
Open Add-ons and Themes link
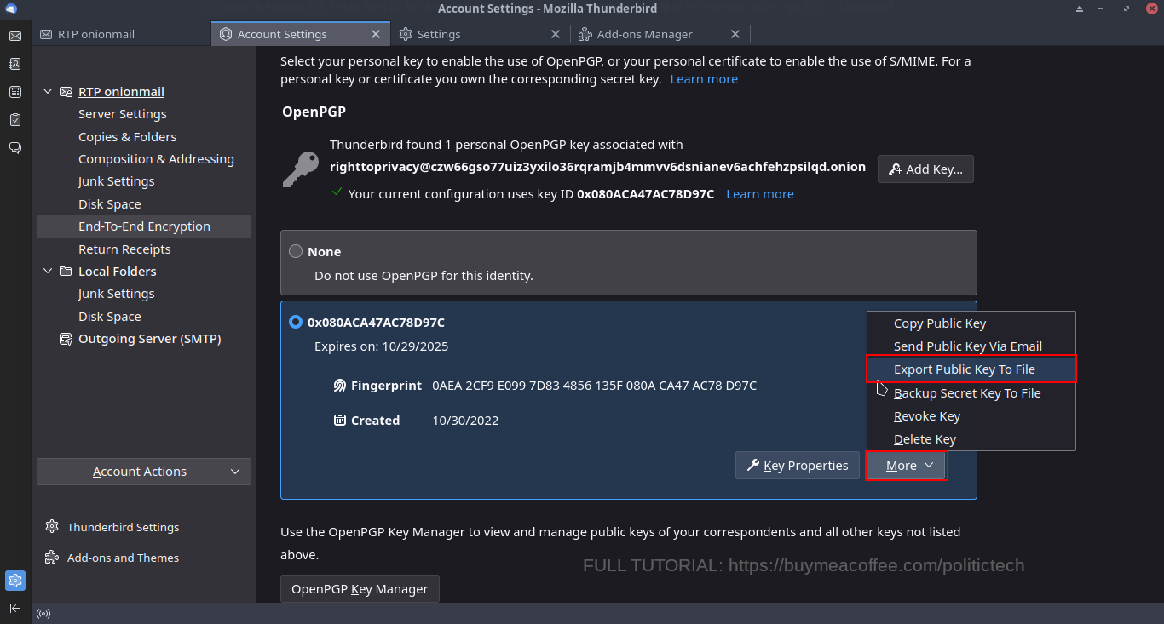click(x=123, y=558)
